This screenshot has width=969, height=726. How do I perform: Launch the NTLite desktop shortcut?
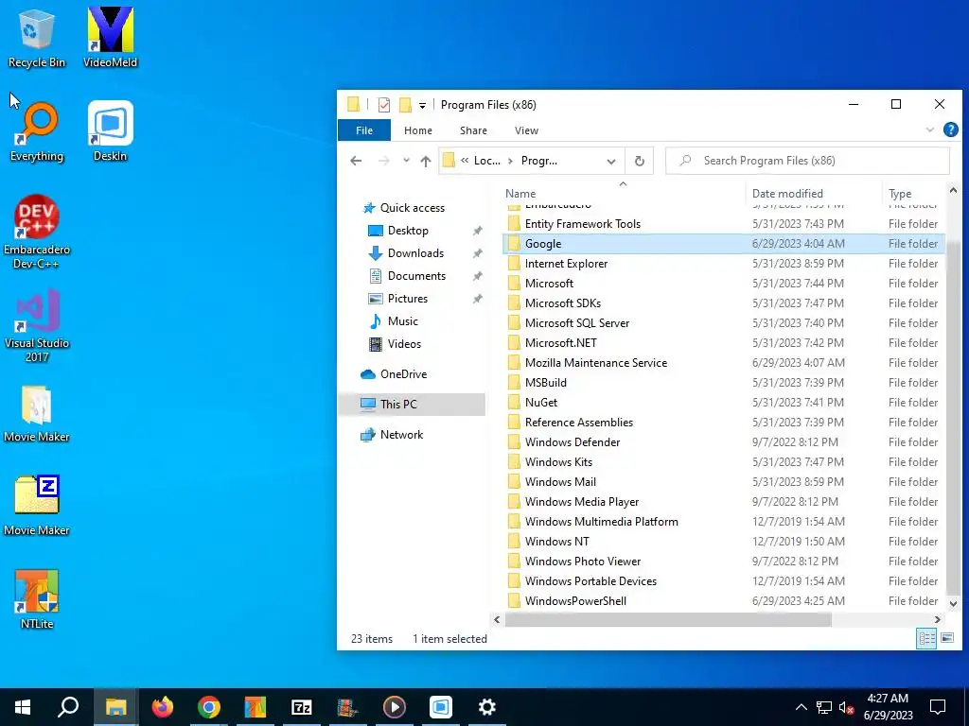point(37,599)
